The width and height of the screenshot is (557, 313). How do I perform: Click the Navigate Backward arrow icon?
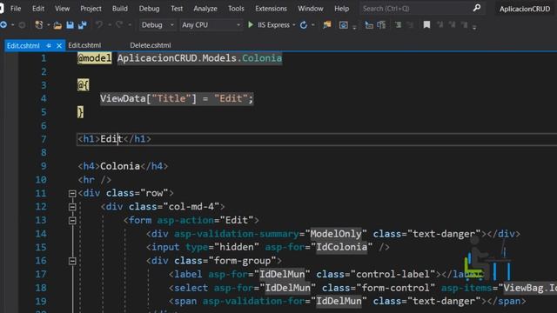[3, 25]
